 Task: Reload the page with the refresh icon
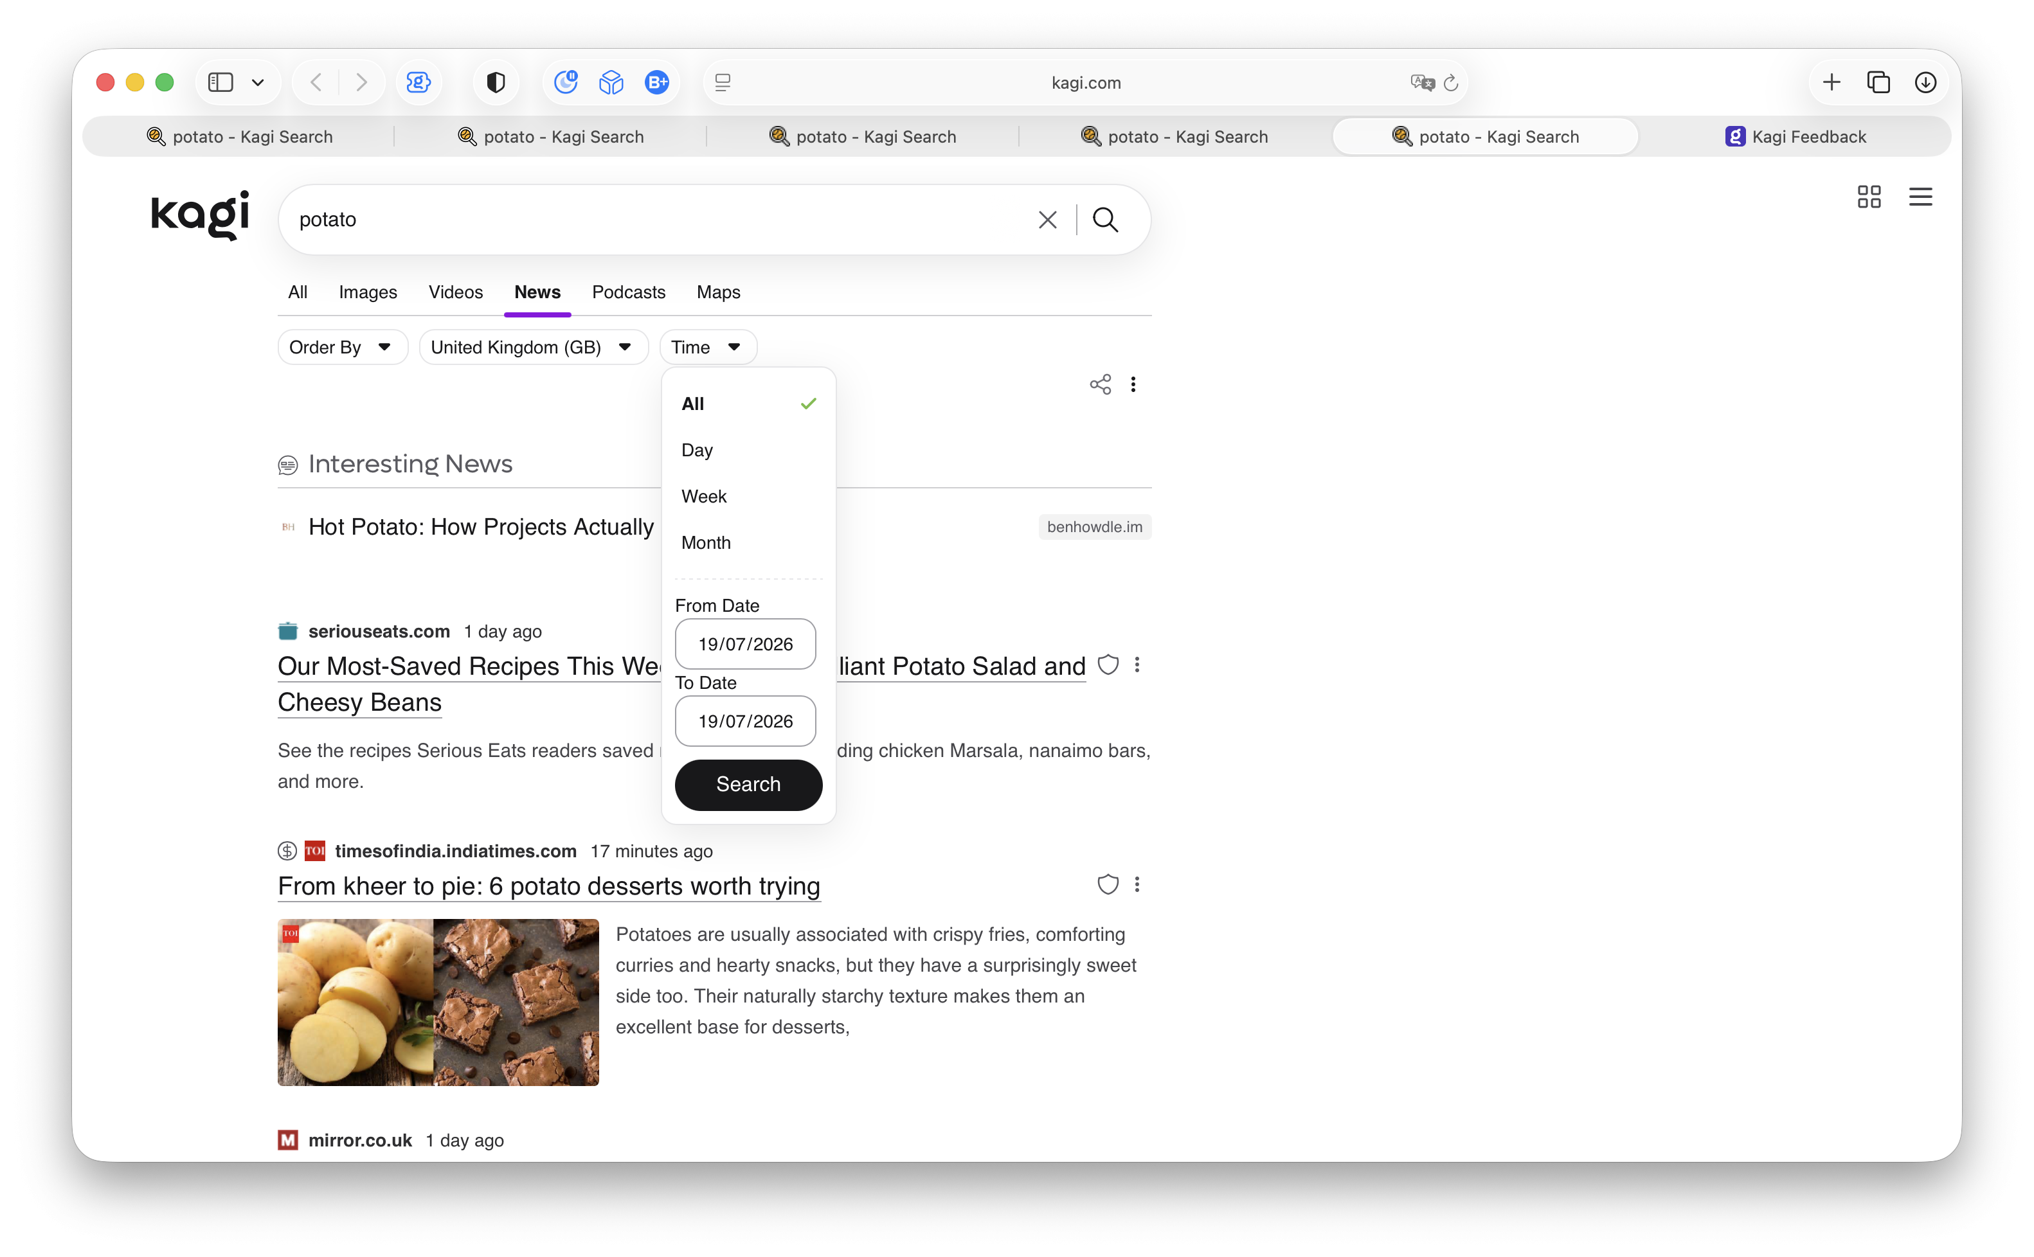click(1451, 82)
